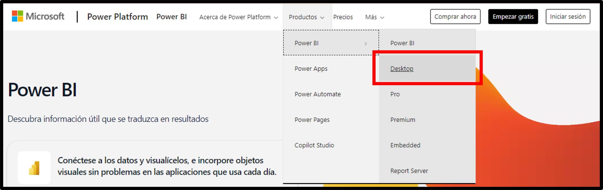This screenshot has height=190, width=603.
Task: Collapse the Productos dropdown menu
Action: (x=306, y=17)
